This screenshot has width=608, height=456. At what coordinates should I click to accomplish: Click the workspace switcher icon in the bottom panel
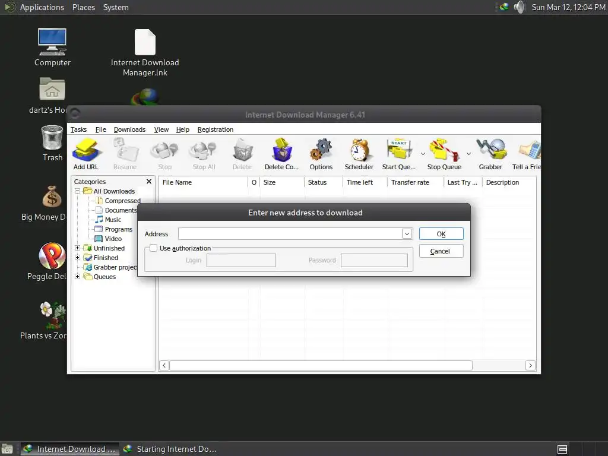[x=562, y=449]
